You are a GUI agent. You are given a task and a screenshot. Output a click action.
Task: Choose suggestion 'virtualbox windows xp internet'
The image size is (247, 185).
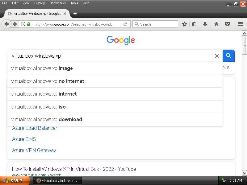click(x=115, y=94)
